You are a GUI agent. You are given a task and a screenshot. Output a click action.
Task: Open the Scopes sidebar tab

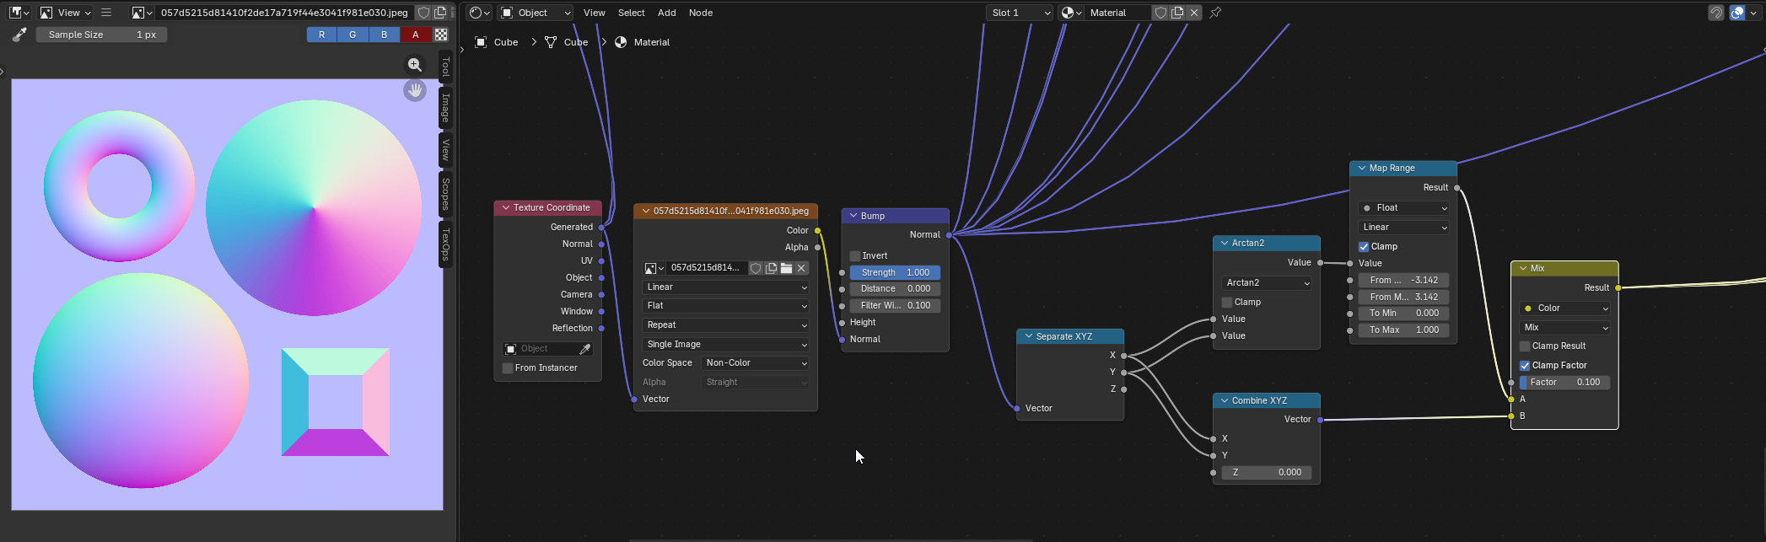coord(445,195)
